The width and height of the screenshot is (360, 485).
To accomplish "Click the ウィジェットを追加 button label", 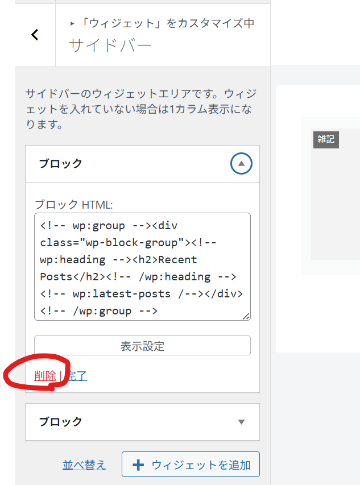I will (x=201, y=465).
